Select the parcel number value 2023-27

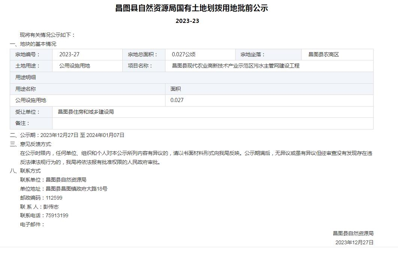point(69,54)
